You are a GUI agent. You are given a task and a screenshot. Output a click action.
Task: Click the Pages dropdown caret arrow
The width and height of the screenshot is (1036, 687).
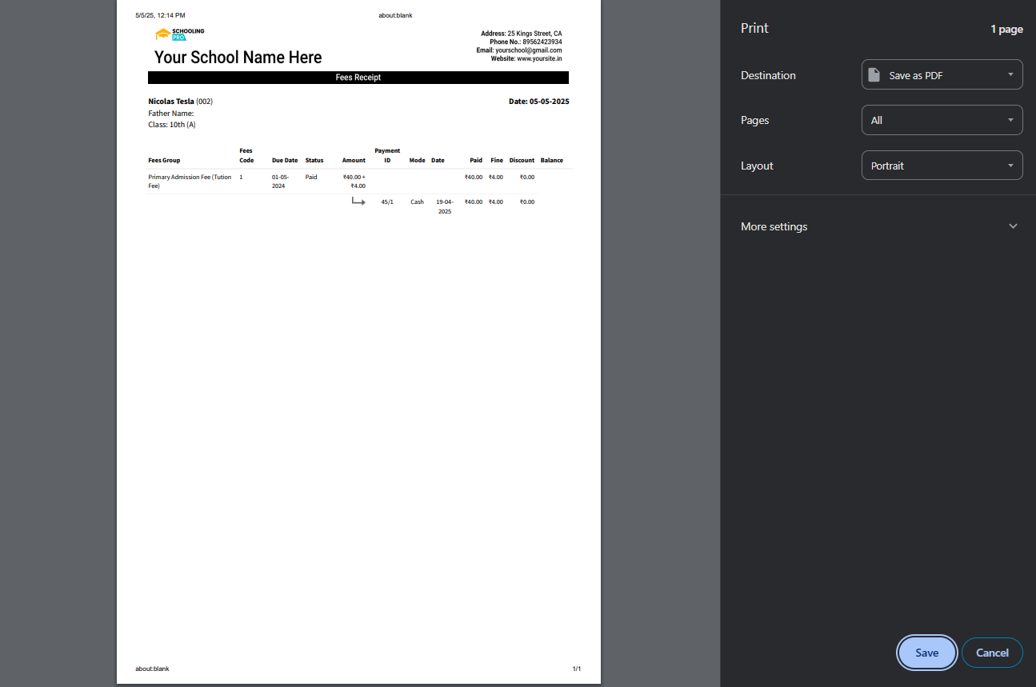(1010, 120)
